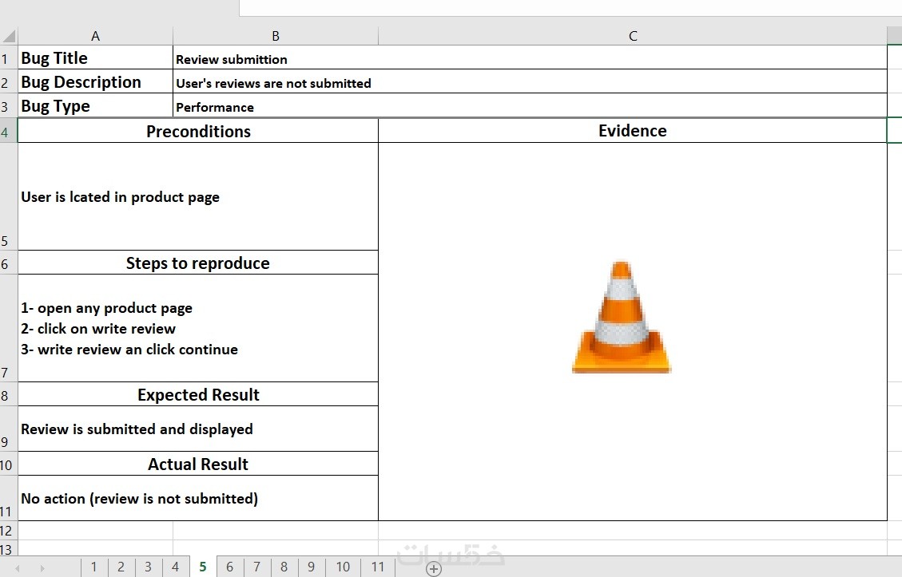Click the Bug Title cell
Viewport: 902px width, 577px height.
[x=96, y=57]
